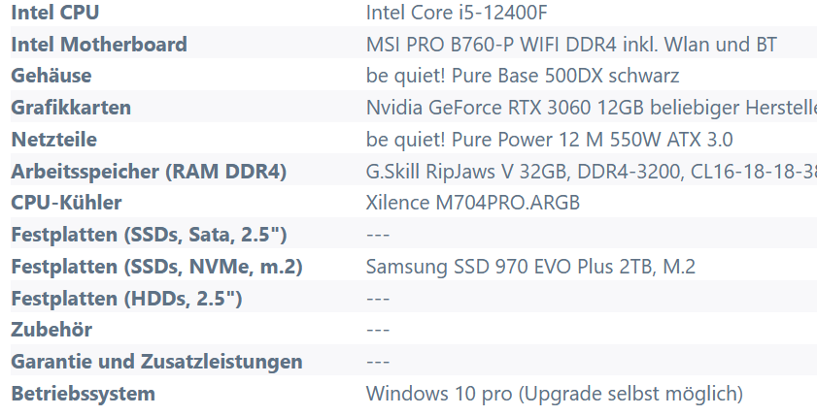The height and width of the screenshot is (416, 817).
Task: Select the Intel Core i5-12400F value
Action: click(457, 13)
